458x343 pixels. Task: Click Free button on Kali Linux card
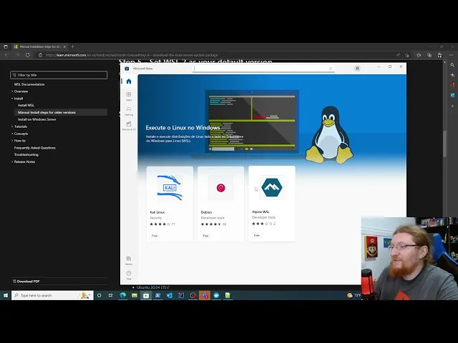click(x=155, y=236)
